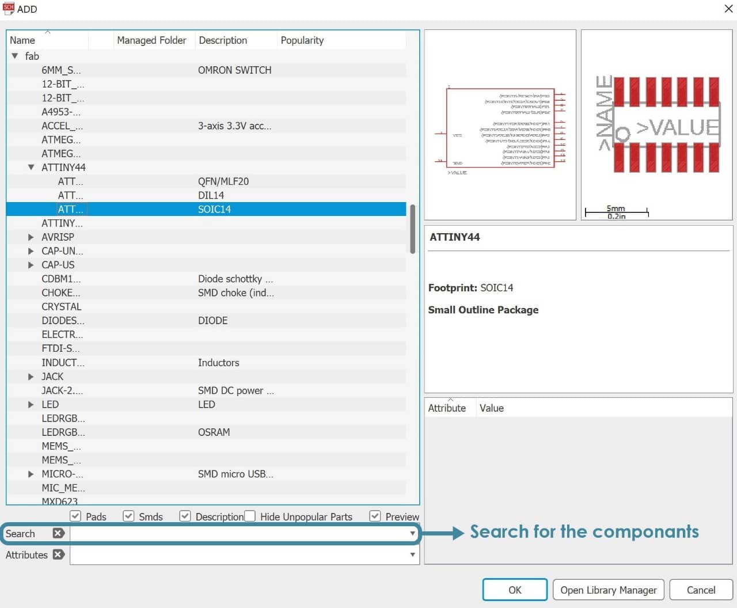This screenshot has width=737, height=608.
Task: Select the INDUCT... Inductors row
Action: [x=206, y=363]
